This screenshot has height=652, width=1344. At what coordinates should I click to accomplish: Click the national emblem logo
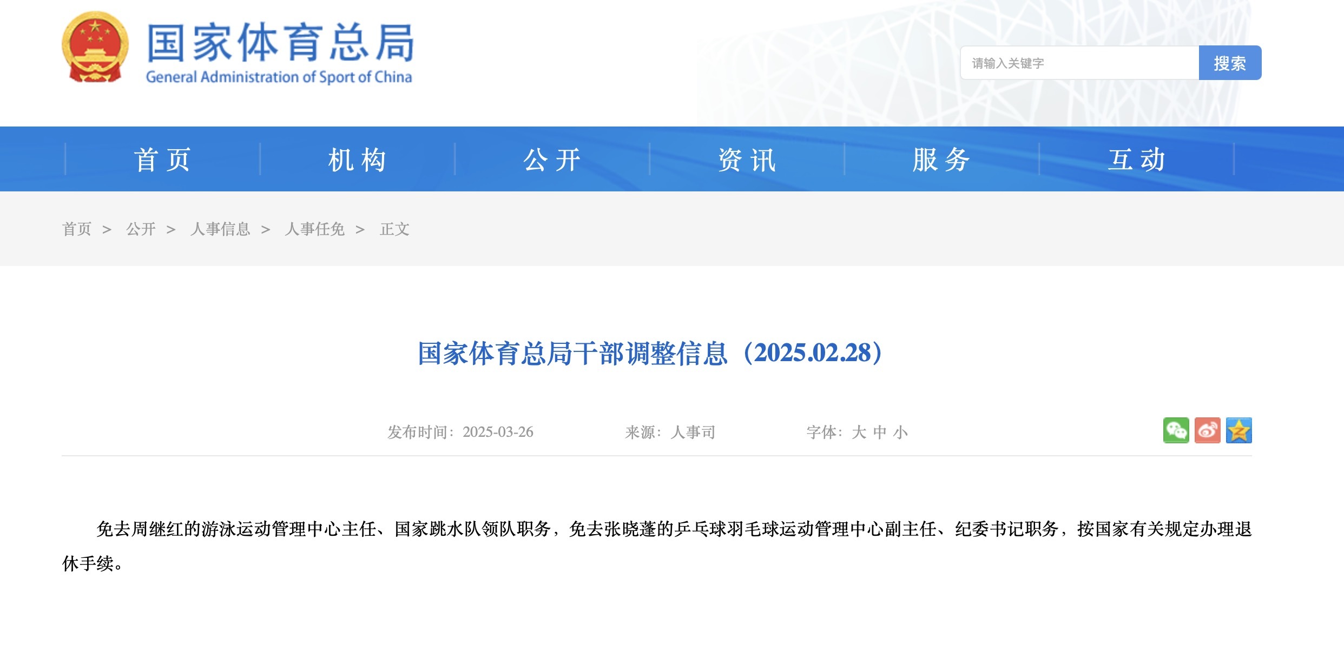point(95,48)
